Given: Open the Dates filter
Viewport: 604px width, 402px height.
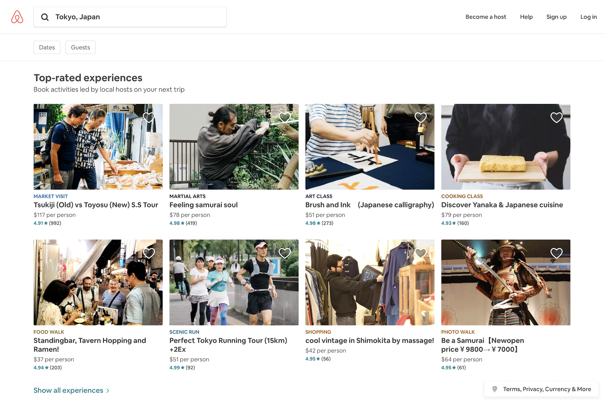Looking at the screenshot, I should click(x=47, y=47).
